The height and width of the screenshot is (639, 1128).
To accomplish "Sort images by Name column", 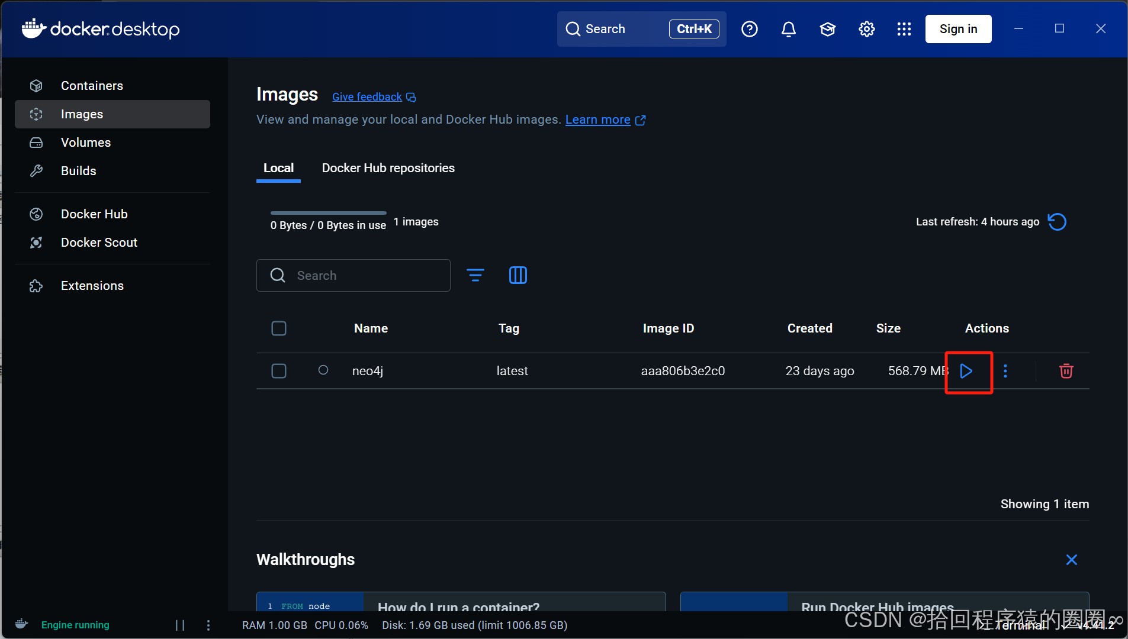I will (371, 328).
